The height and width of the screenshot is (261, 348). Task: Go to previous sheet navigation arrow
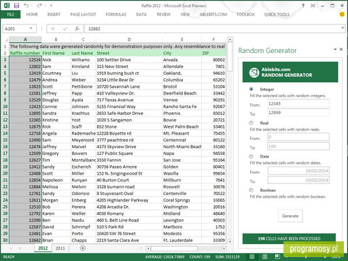point(11,248)
